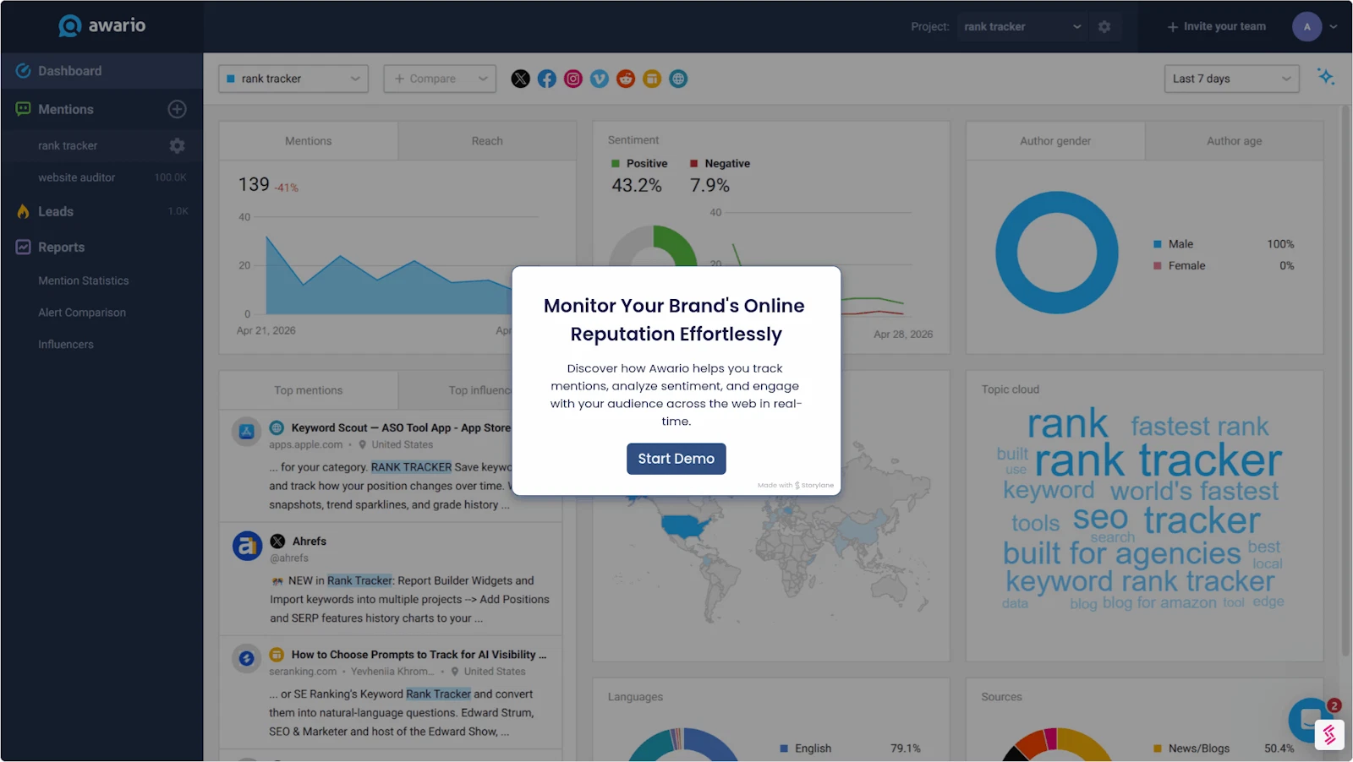Toggle the Negative sentiment legend

coord(720,164)
